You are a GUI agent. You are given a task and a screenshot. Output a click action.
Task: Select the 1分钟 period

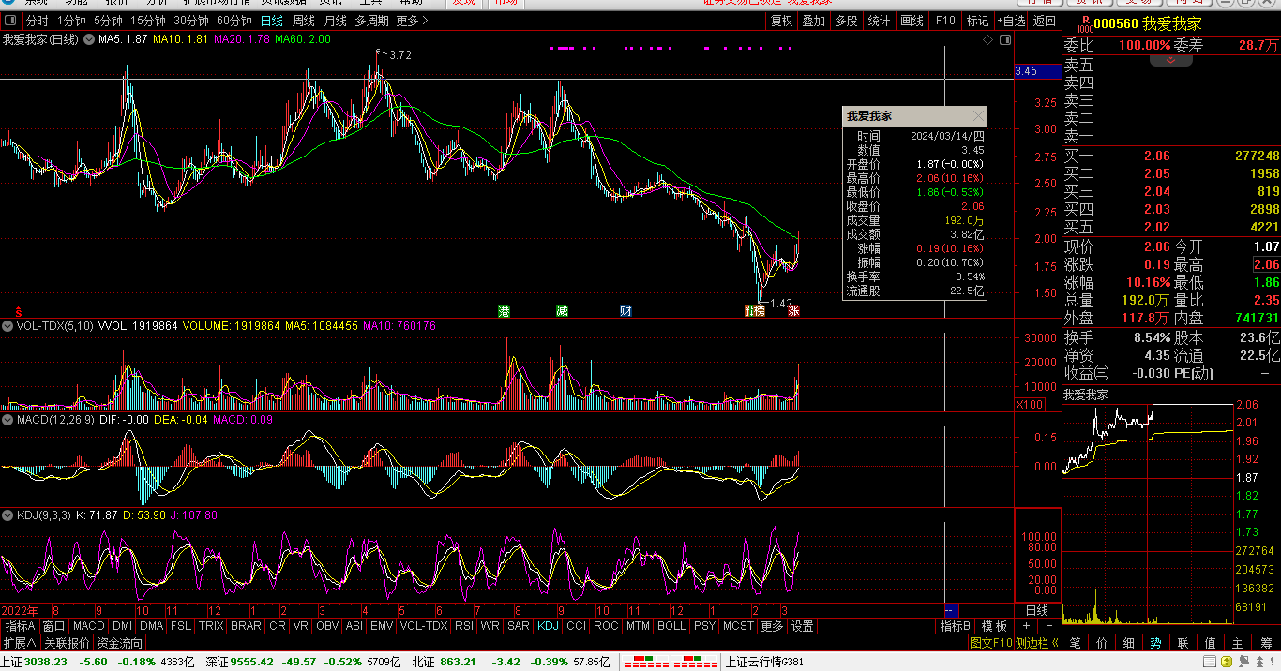[x=72, y=21]
